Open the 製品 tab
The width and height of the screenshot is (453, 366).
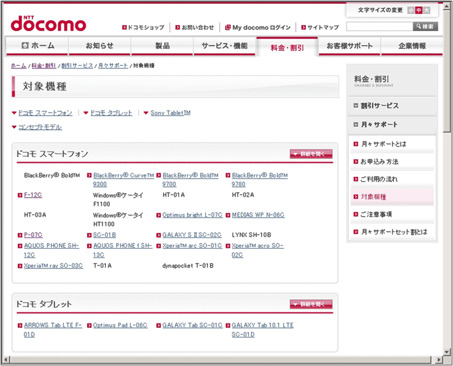[162, 46]
